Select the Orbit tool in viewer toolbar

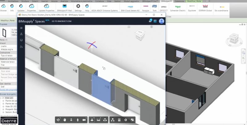click(x=58, y=120)
